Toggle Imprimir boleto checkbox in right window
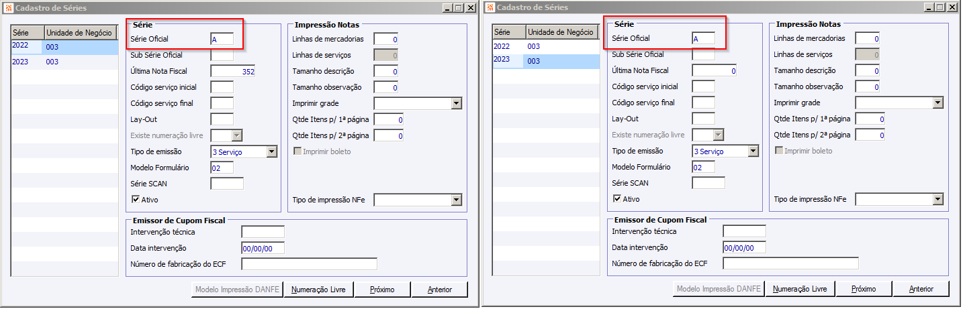 point(779,151)
